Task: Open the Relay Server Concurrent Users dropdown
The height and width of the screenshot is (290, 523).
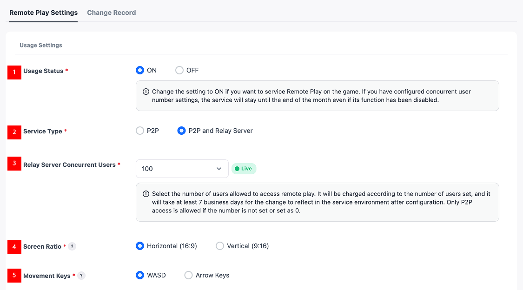Action: click(182, 169)
